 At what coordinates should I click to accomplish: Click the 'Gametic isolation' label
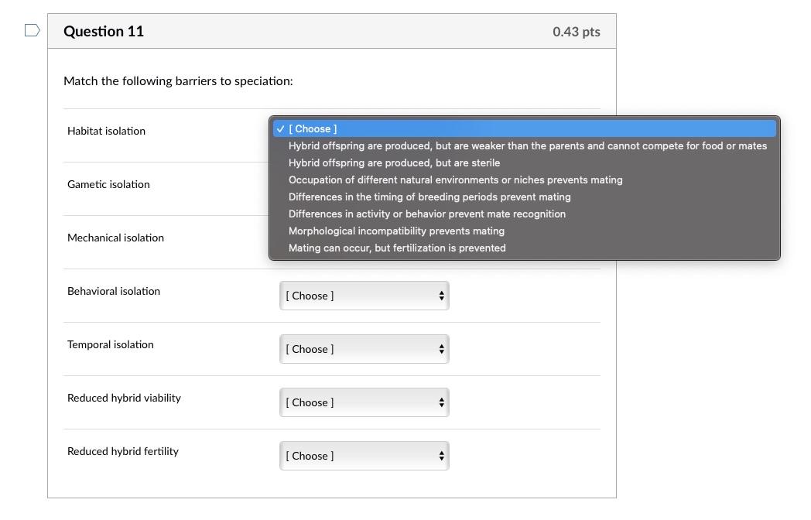pos(108,184)
